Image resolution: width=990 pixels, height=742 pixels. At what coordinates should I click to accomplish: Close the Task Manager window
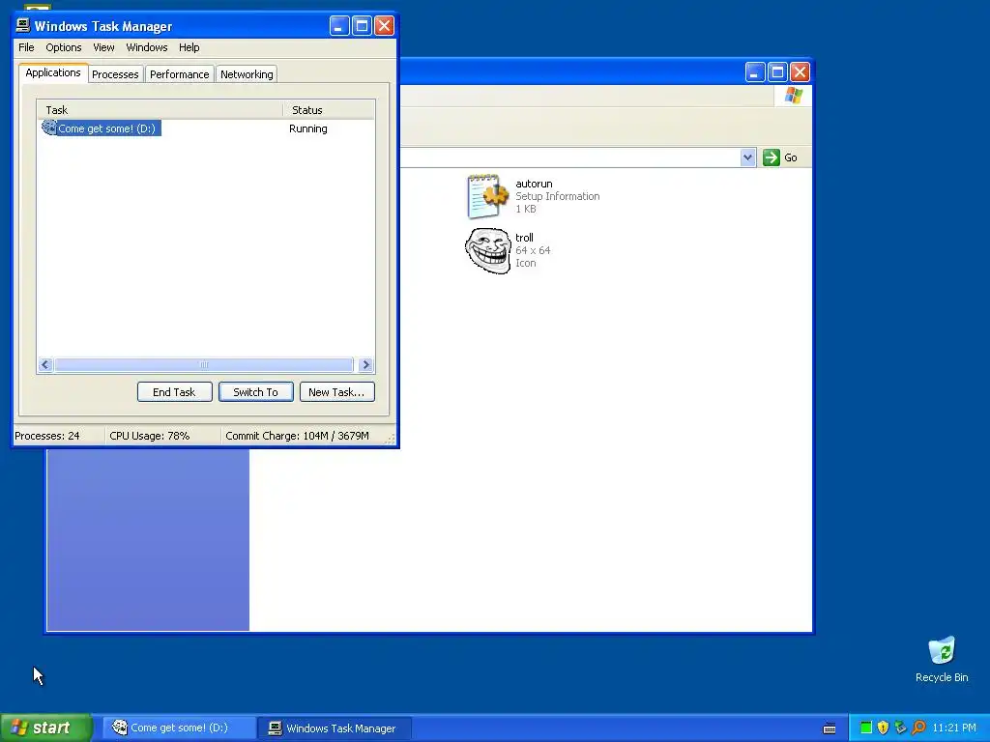384,26
